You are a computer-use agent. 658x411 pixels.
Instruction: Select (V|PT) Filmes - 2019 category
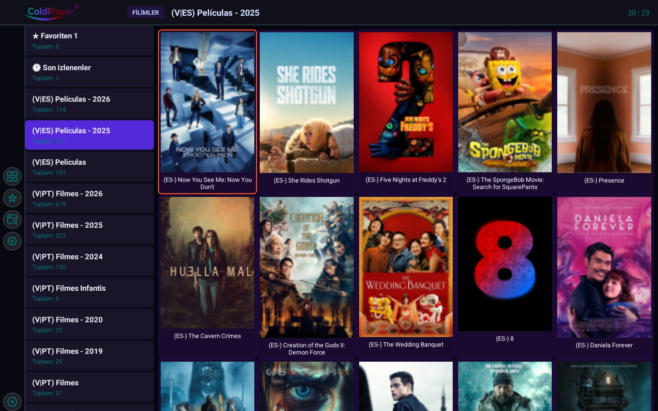(x=89, y=356)
